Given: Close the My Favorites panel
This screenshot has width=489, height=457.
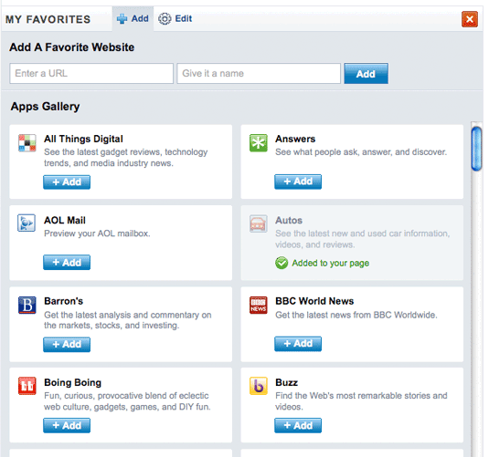Looking at the screenshot, I should pyautogui.click(x=470, y=19).
